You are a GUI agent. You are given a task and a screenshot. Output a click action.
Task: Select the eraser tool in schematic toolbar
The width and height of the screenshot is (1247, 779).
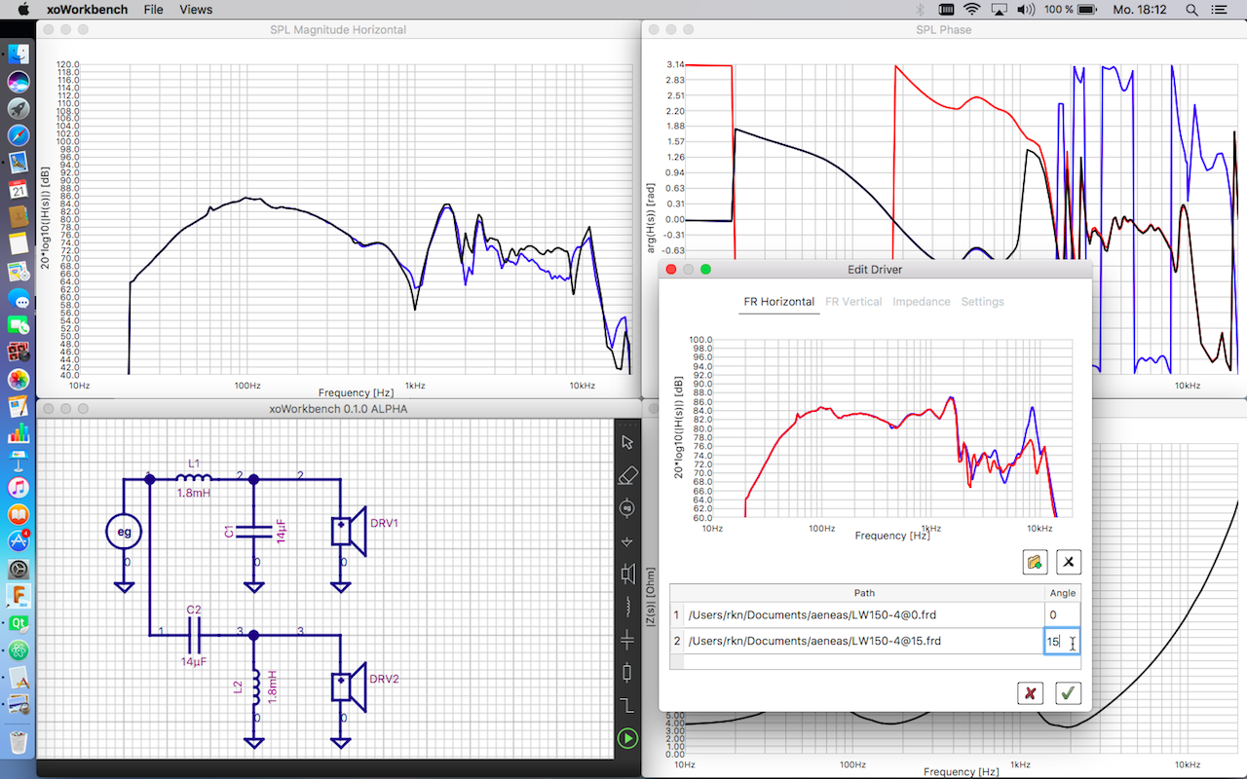627,475
